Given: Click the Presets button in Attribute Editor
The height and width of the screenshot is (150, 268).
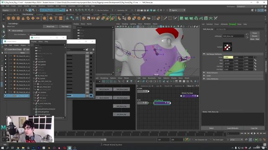Looking at the screenshot, I should coord(255,36).
